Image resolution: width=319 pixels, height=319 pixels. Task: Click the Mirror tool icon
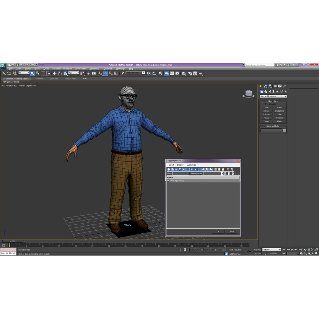[149, 74]
